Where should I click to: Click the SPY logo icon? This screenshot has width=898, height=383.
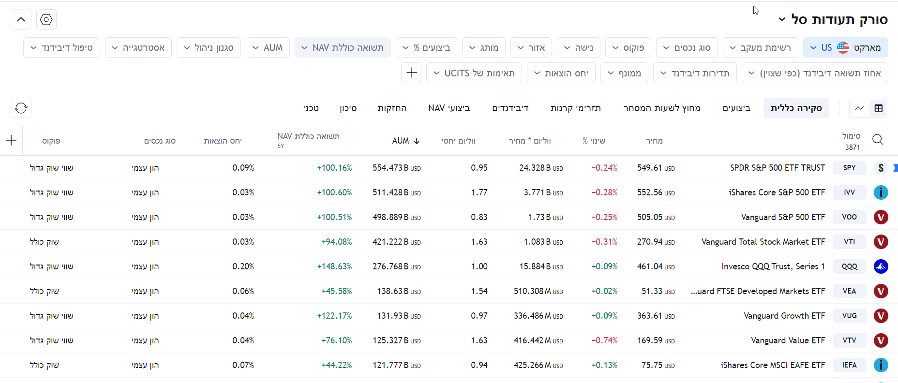click(x=881, y=168)
